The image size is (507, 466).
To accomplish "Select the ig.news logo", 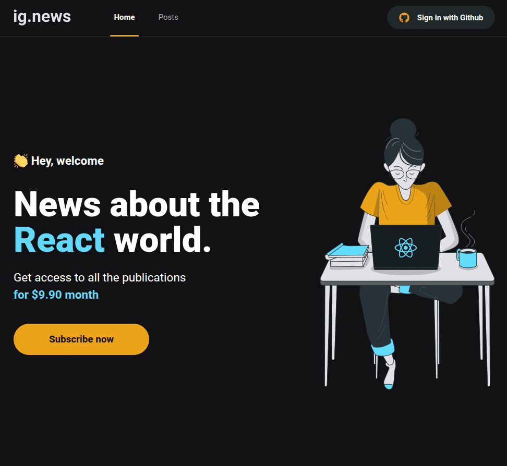I will (42, 17).
